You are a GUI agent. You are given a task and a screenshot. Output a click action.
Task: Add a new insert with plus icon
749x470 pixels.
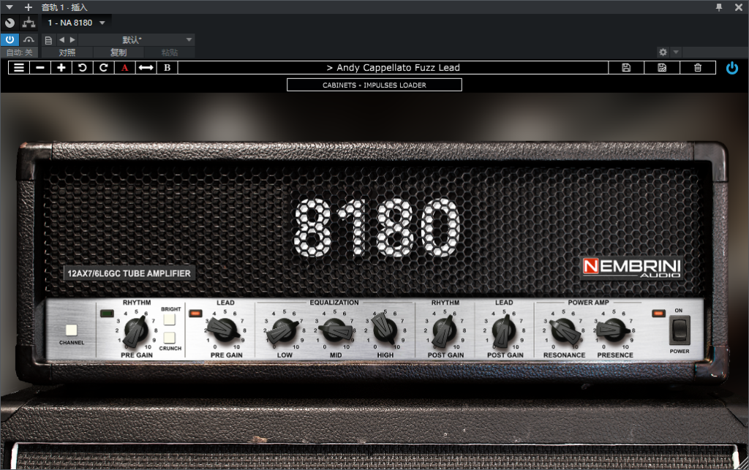[x=29, y=7]
